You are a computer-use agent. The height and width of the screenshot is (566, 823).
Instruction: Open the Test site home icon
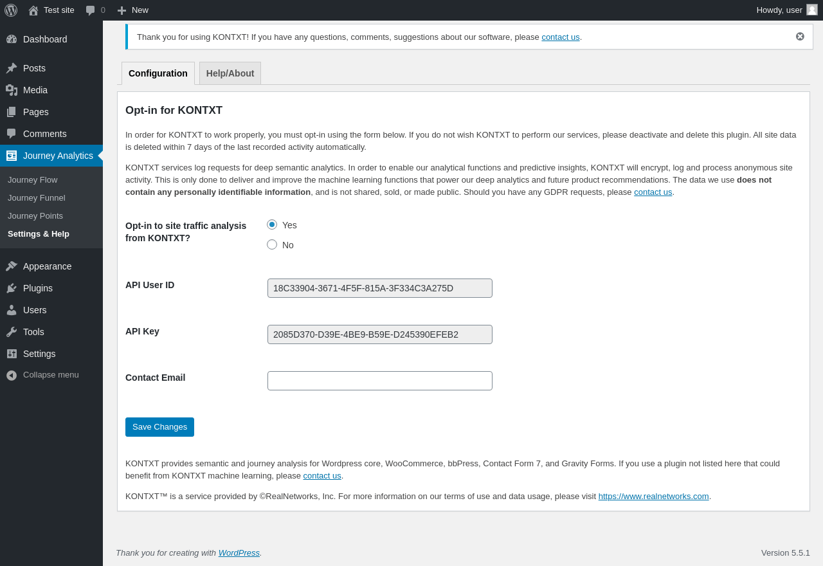click(33, 10)
